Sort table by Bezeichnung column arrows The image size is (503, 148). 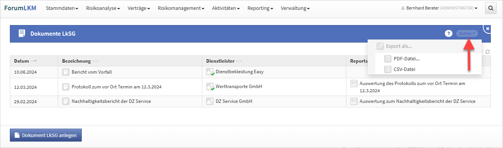coord(95,61)
